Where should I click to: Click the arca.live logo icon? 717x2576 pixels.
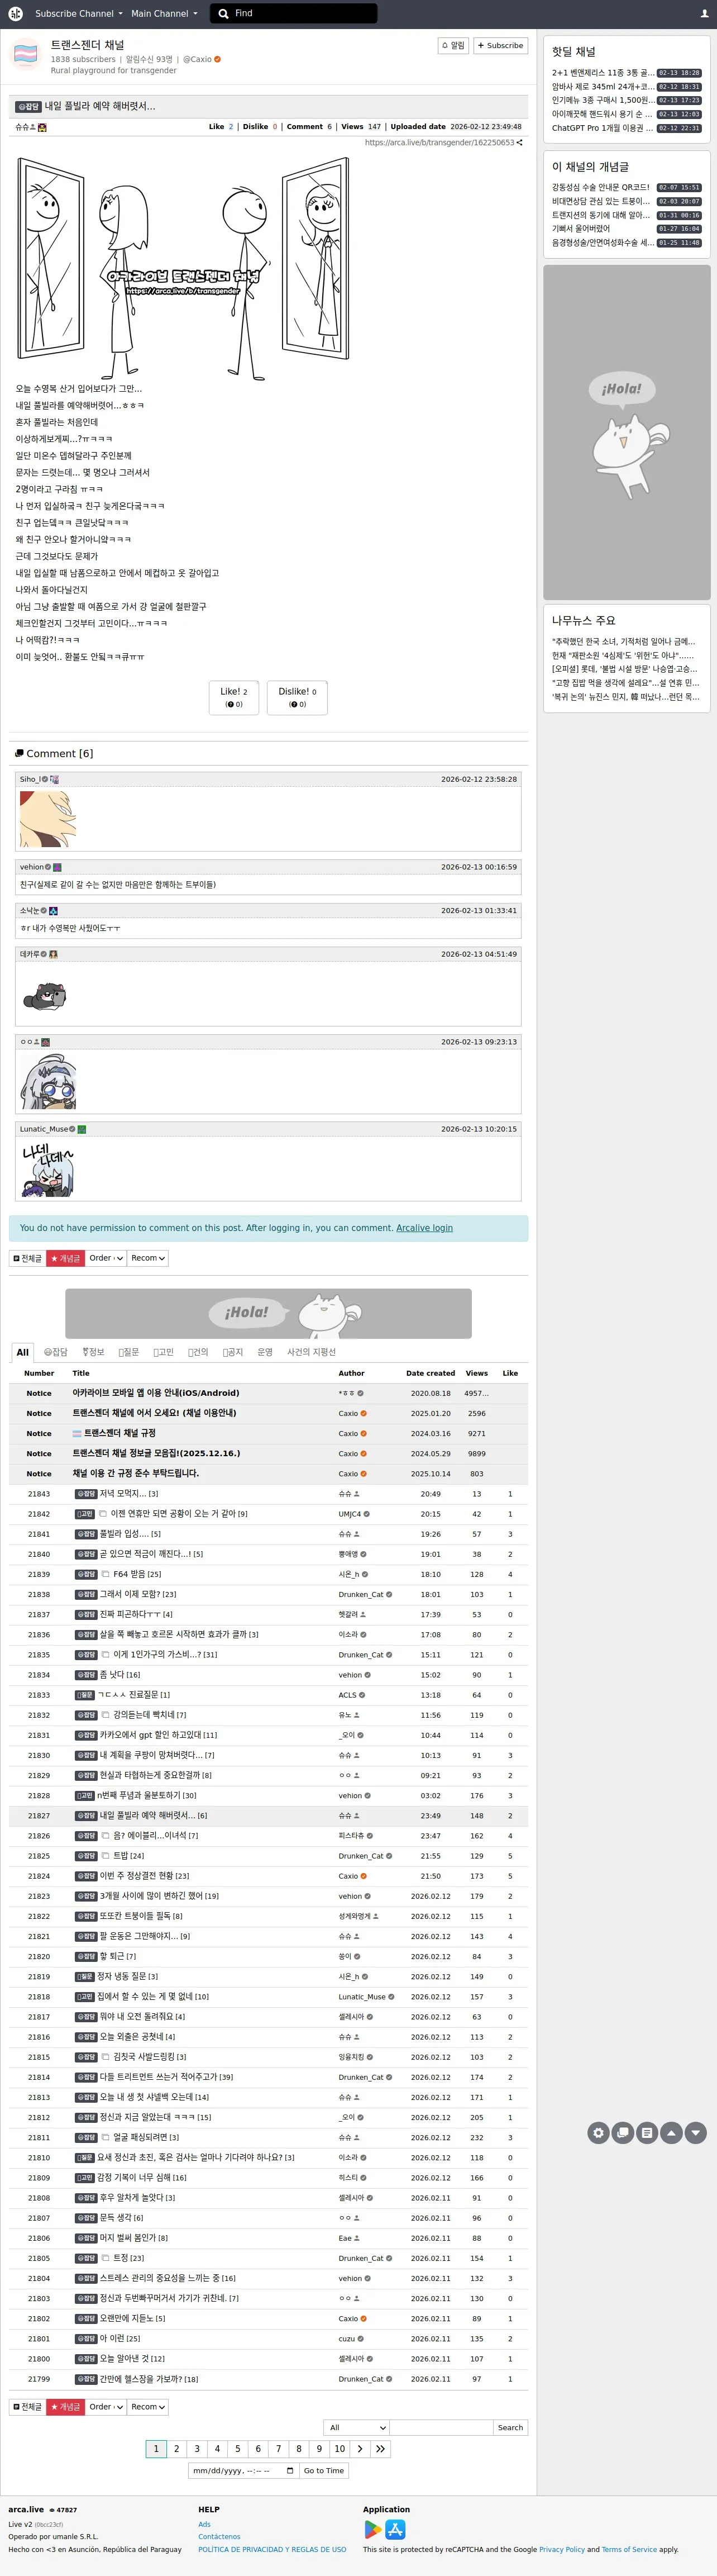click(16, 14)
